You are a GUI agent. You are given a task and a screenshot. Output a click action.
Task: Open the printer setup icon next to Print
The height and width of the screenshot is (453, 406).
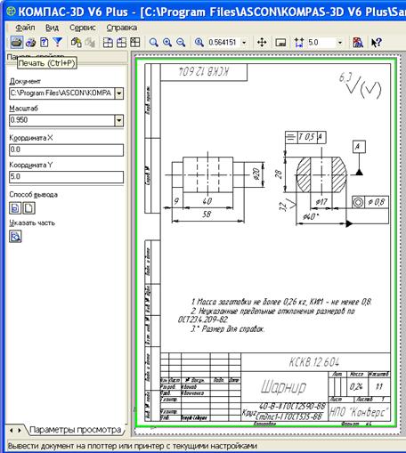point(30,43)
